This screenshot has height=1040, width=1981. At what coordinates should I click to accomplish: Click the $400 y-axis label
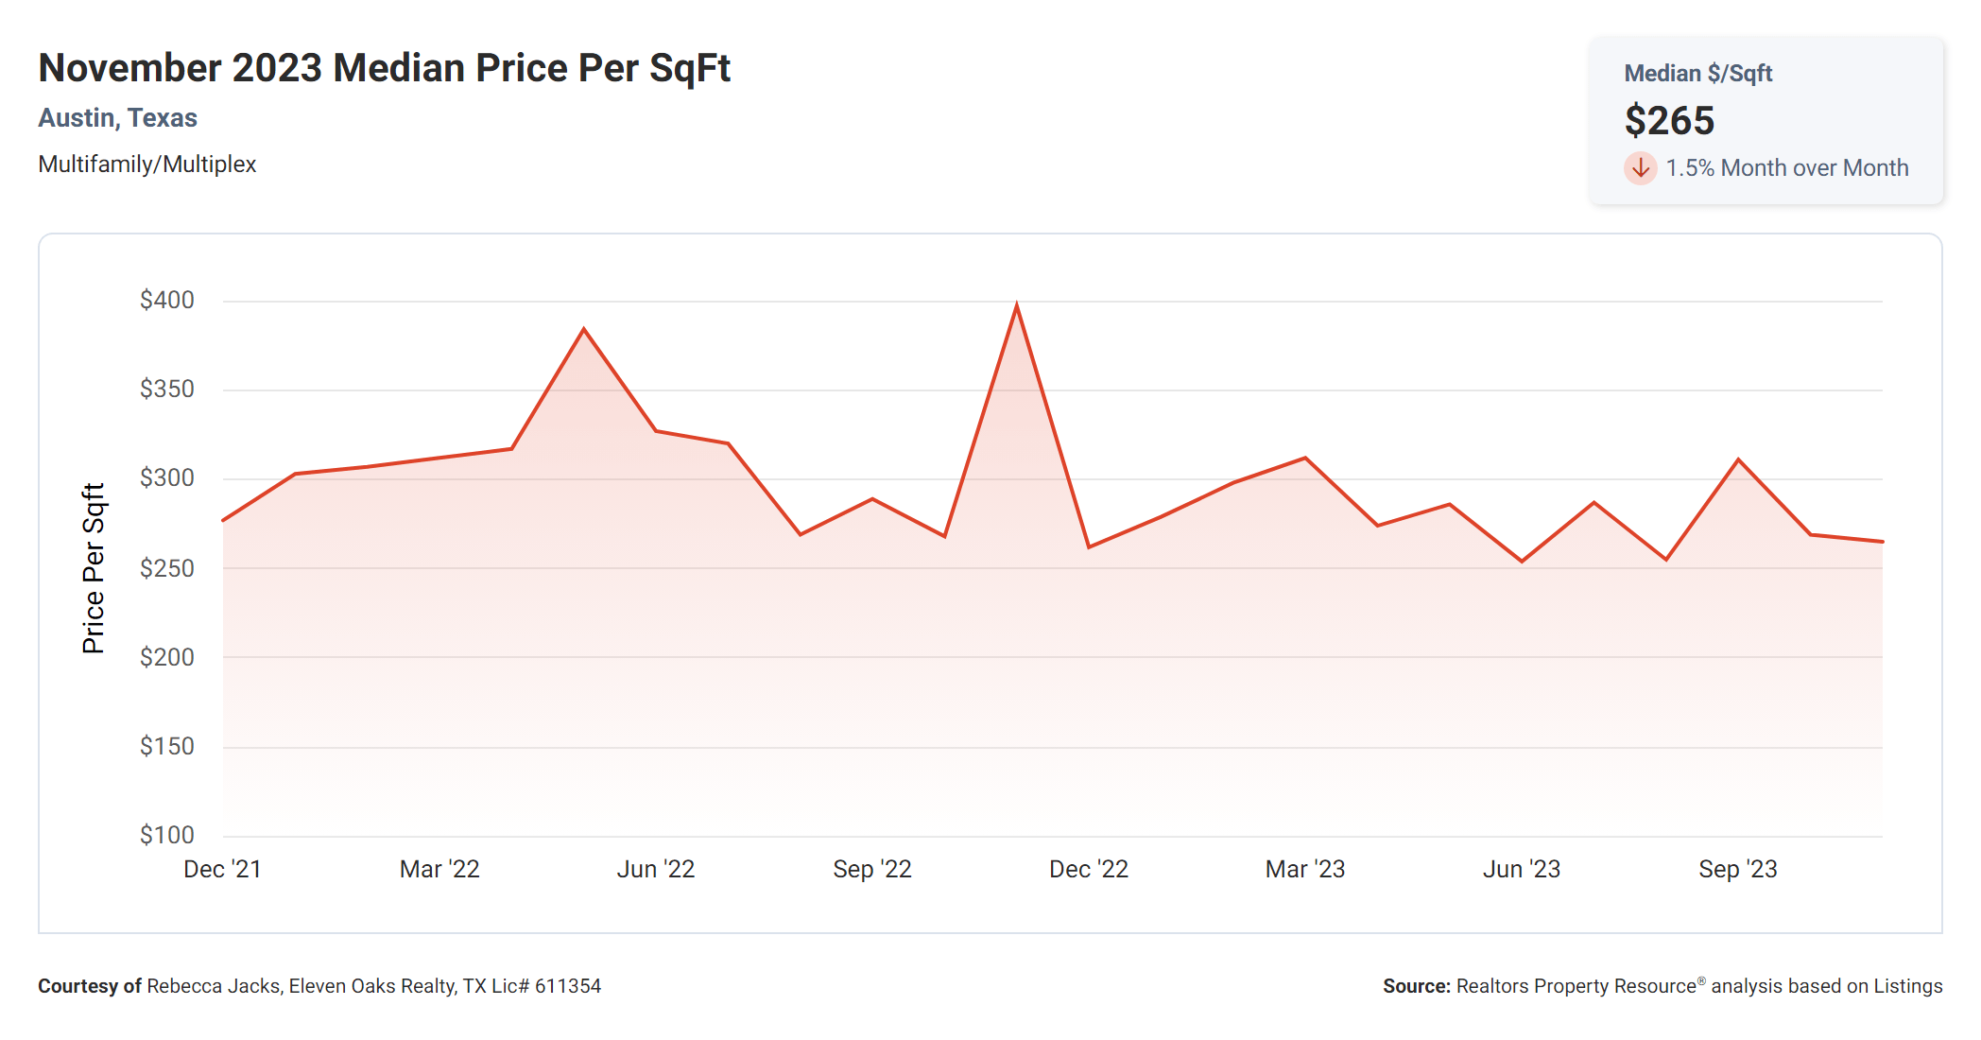click(167, 300)
